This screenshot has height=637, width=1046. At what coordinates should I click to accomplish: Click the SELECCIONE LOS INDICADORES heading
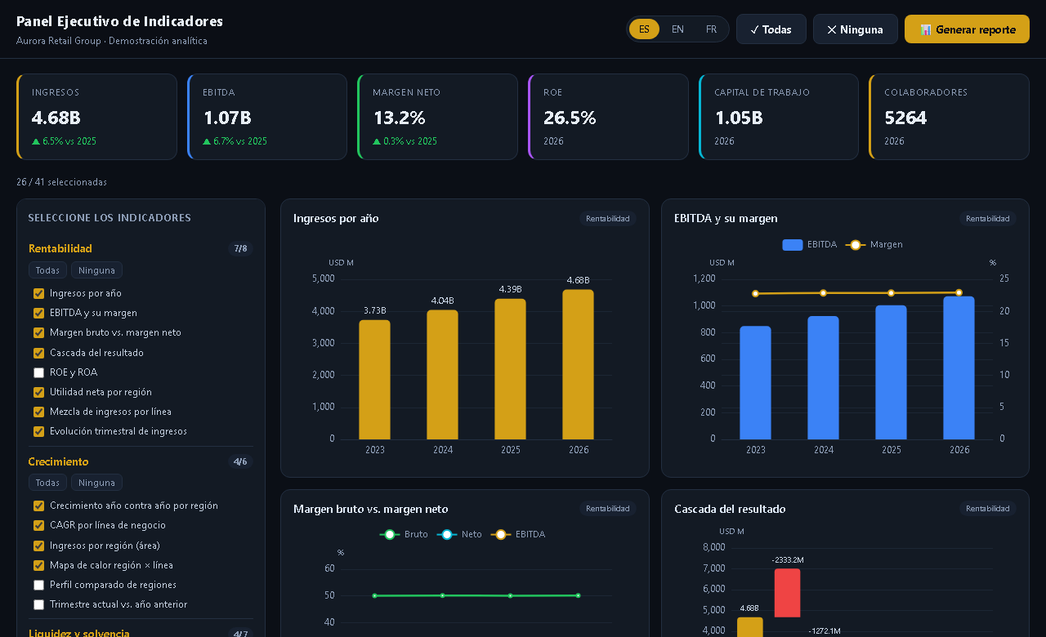tap(110, 218)
